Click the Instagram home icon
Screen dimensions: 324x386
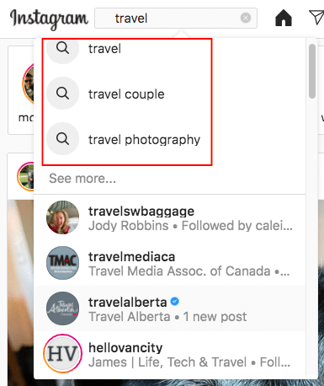[284, 18]
